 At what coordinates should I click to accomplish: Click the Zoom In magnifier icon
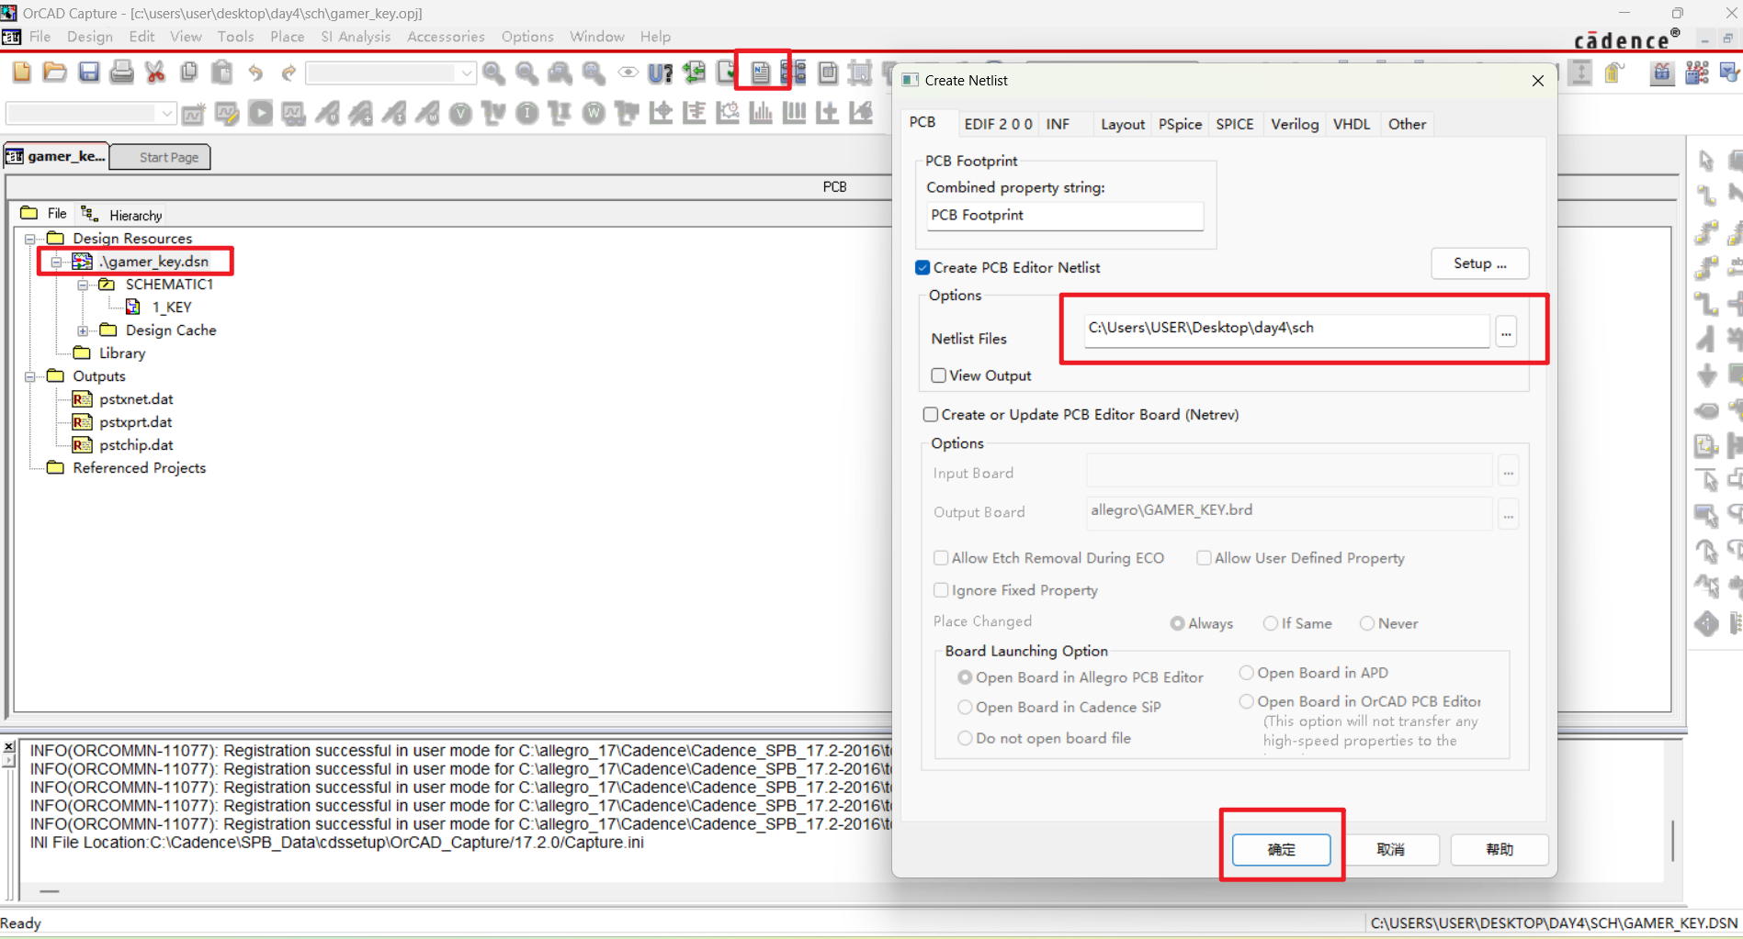[x=494, y=73]
